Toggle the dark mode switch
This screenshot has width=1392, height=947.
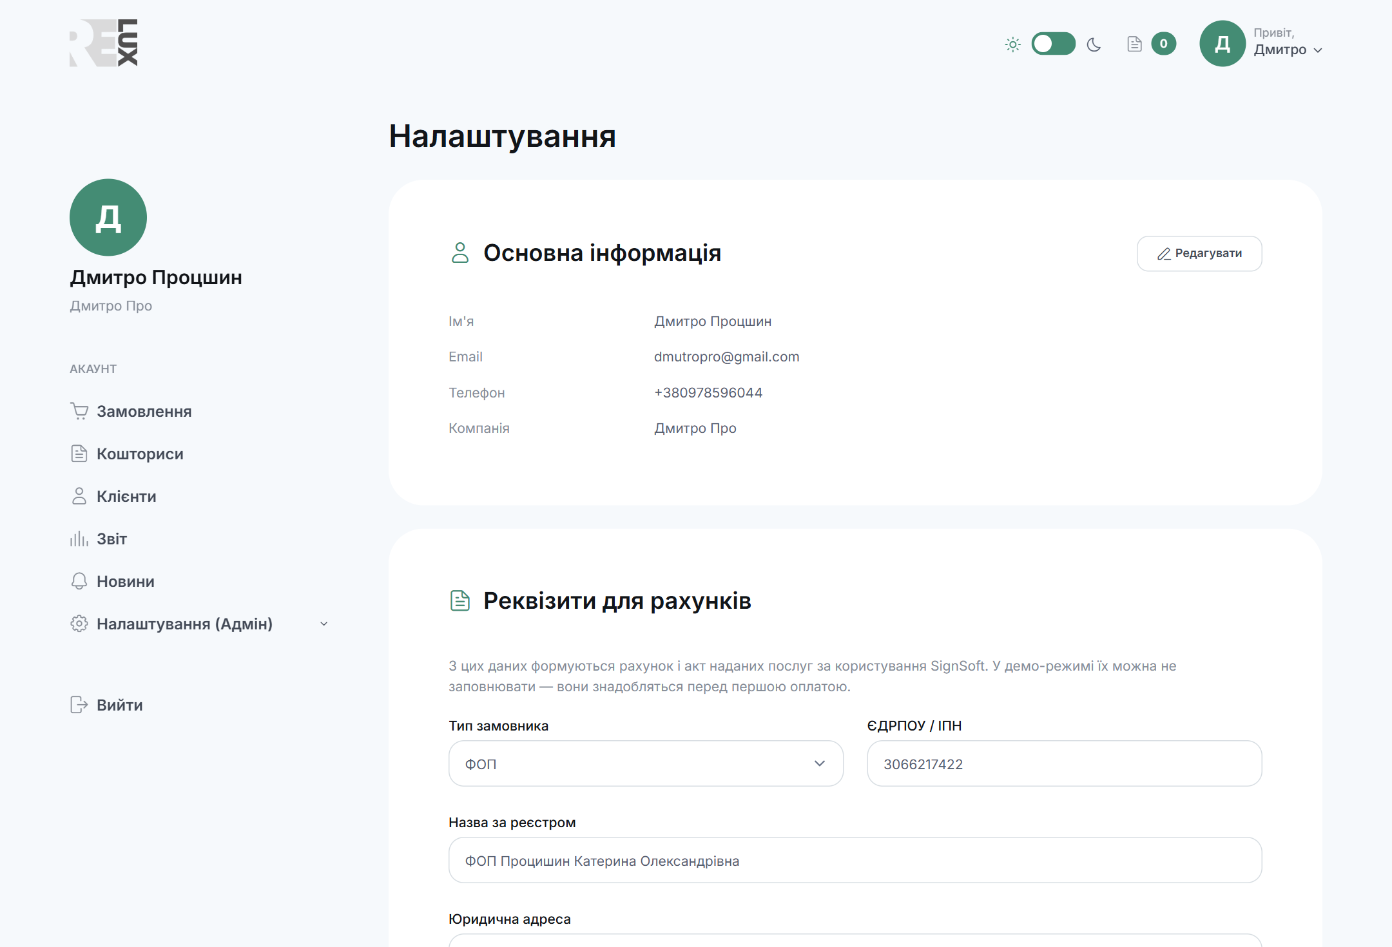coord(1053,44)
